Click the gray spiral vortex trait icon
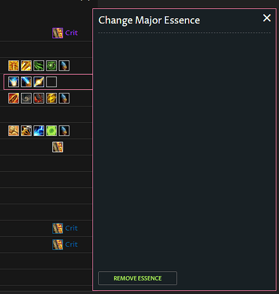 click(x=26, y=98)
